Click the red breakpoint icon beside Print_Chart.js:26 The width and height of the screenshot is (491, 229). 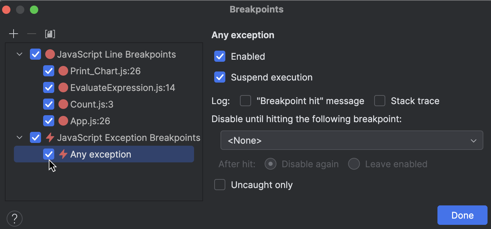coord(63,71)
